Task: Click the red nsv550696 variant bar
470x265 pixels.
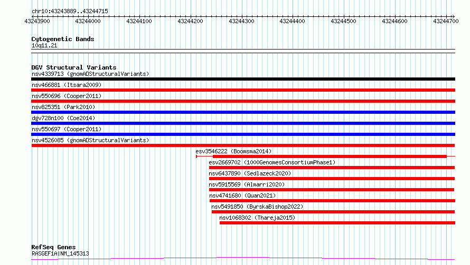Action: point(243,101)
